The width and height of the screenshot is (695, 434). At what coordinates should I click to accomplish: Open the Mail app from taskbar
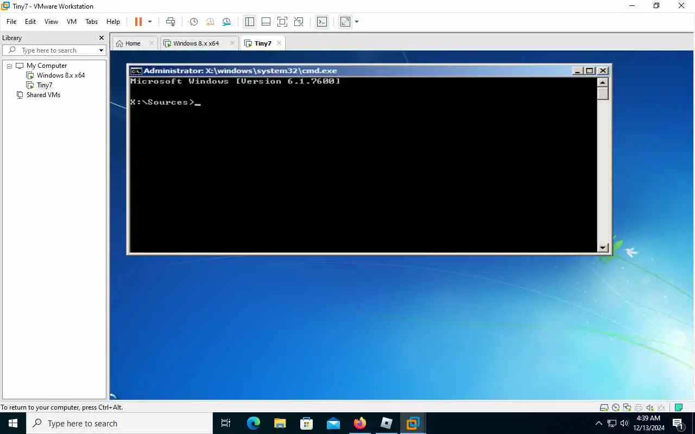pyautogui.click(x=333, y=423)
